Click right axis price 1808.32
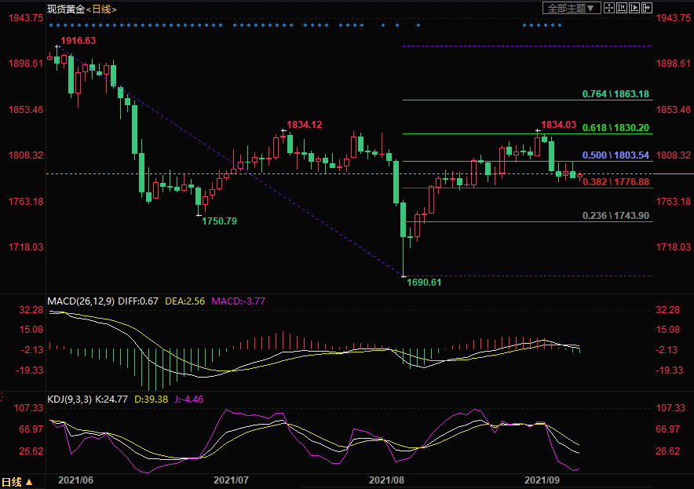Screen dimensions: 694x489 674,155
